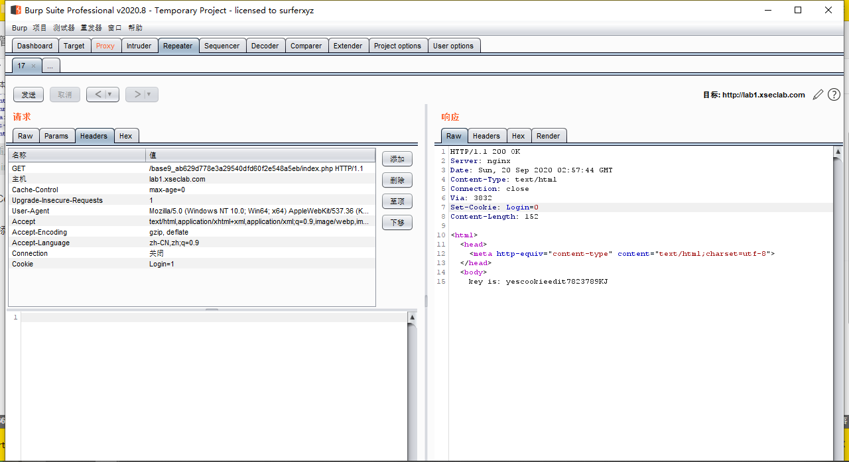Click the Burp Suite logo icon
This screenshot has width=849, height=462.
(16, 10)
